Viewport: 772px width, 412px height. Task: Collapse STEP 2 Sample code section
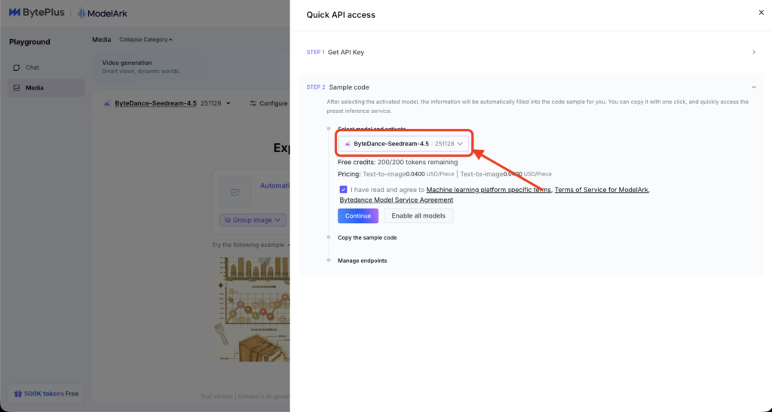[x=754, y=87]
